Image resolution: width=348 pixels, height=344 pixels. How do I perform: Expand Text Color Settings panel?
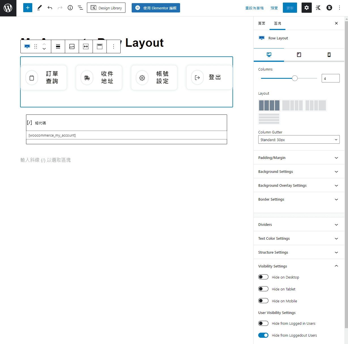point(299,238)
